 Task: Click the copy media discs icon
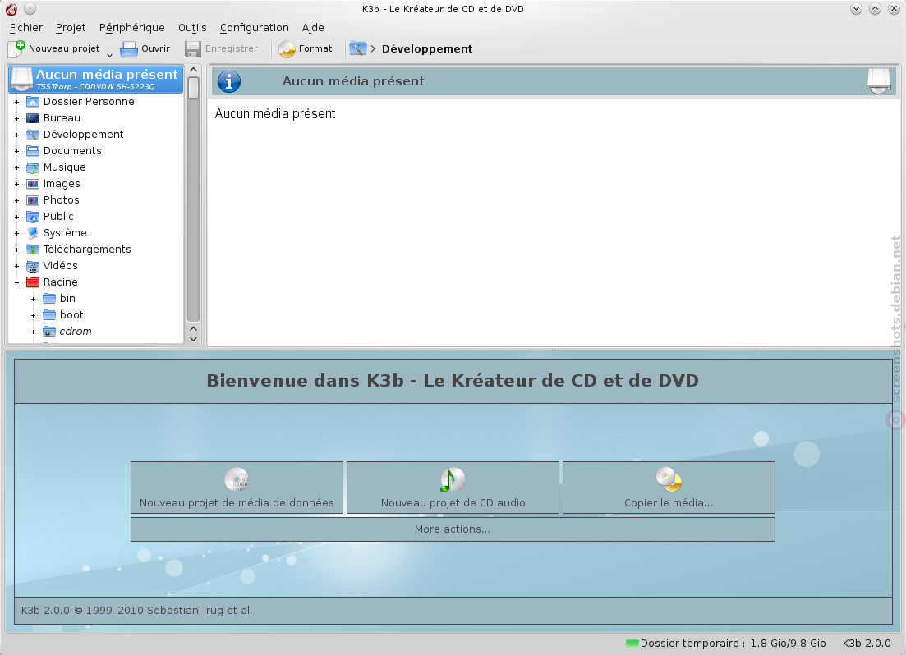click(669, 479)
